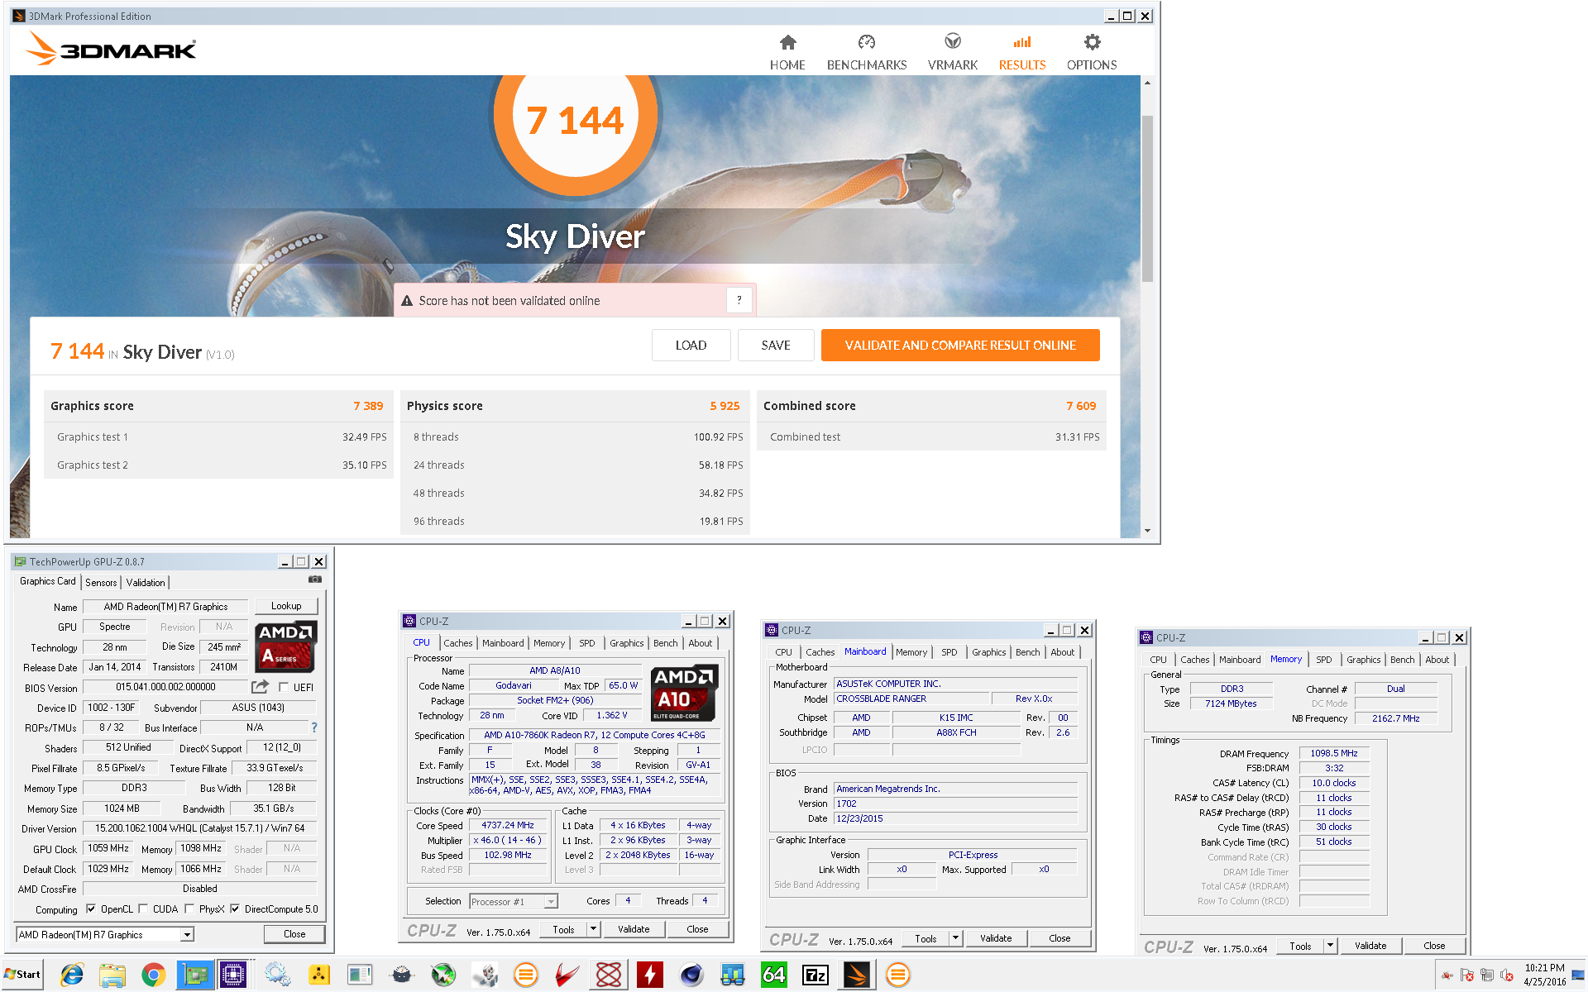Click the DRAM Frequency 1098.5 MHz field
1588x992 pixels.
1334,753
